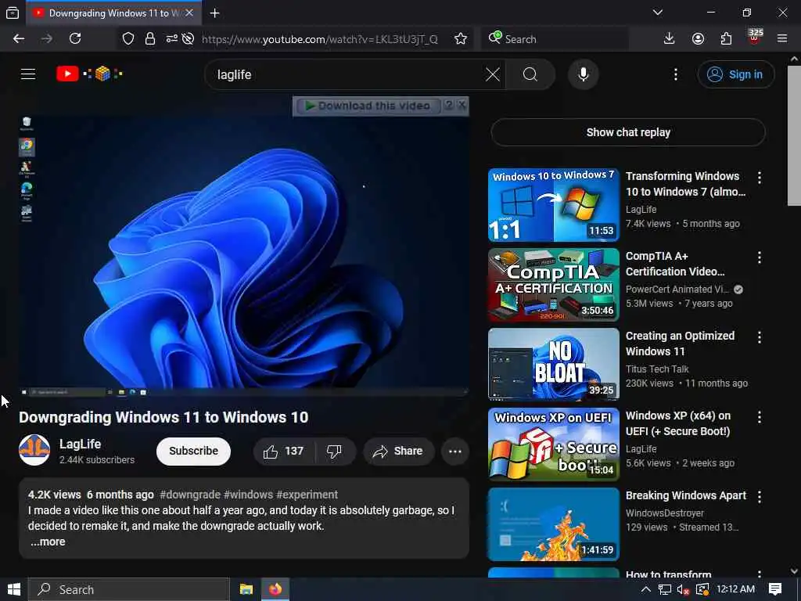801x601 pixels.
Task: Go back to previous page
Action: (19, 39)
